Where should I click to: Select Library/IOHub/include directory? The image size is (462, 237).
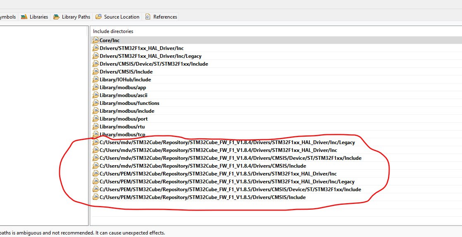276,79
